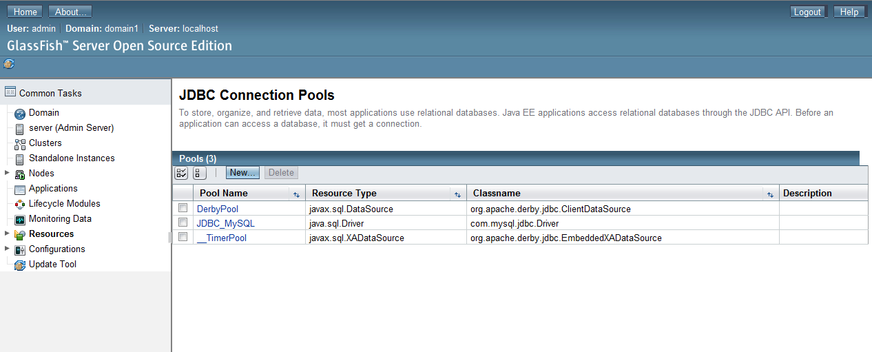Expand the Configurations tree node
872x352 pixels.
click(x=7, y=249)
